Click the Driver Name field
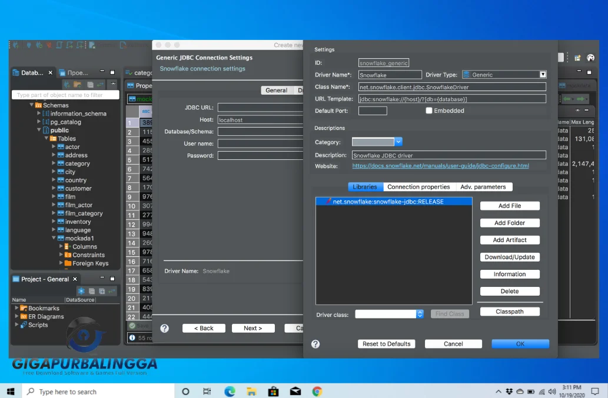This screenshot has height=398, width=608. click(x=390, y=75)
